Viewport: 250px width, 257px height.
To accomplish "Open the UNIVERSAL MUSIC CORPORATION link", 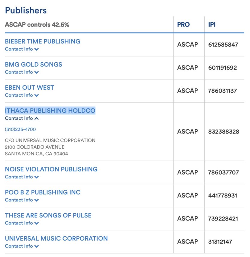I will pos(56,239).
